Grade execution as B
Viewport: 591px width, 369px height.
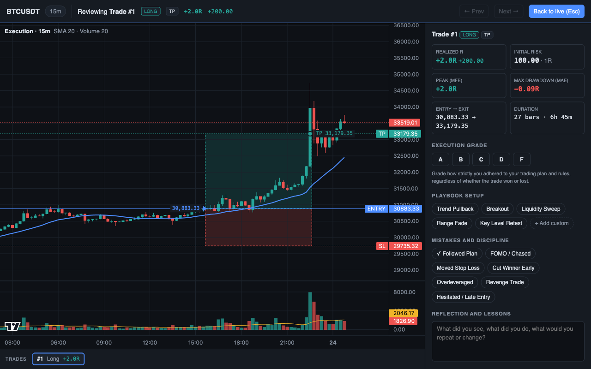461,160
